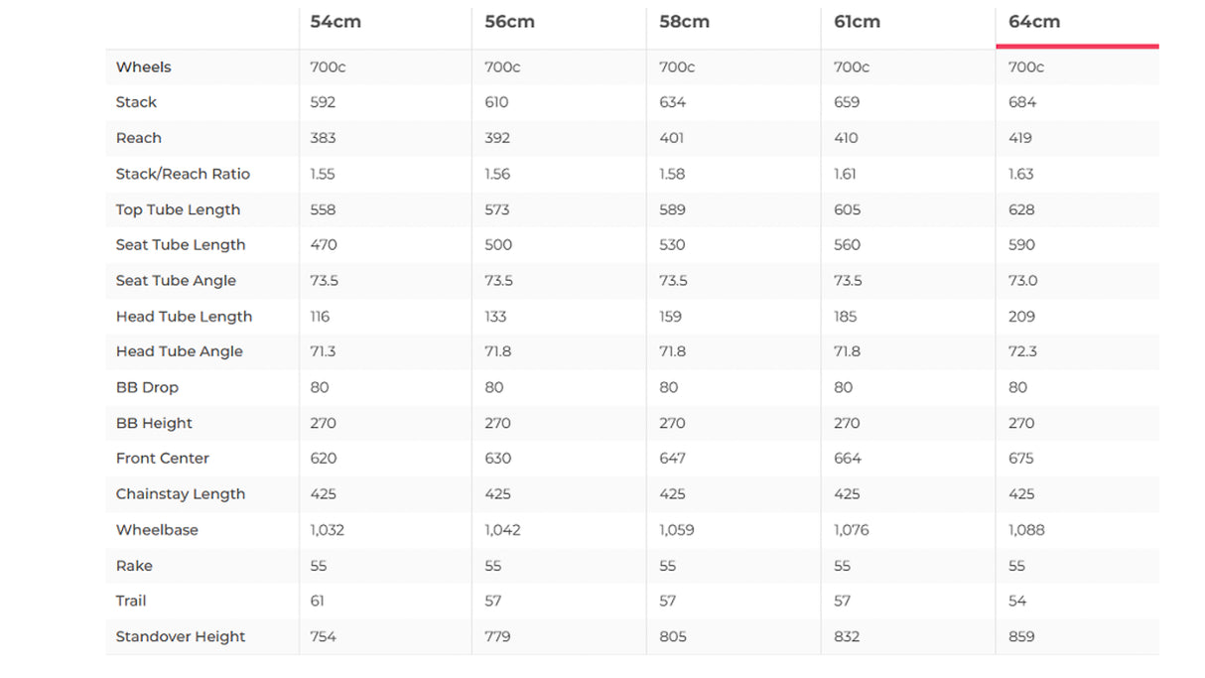Select the 61cm size column header

[858, 22]
